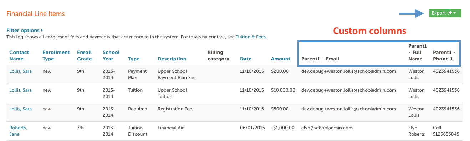Open Roberts, Jane contact record
The height and width of the screenshot is (141, 470).
18,131
